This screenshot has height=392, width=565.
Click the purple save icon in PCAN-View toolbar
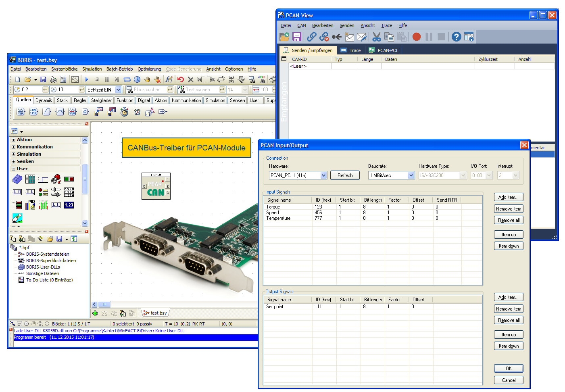(x=297, y=37)
